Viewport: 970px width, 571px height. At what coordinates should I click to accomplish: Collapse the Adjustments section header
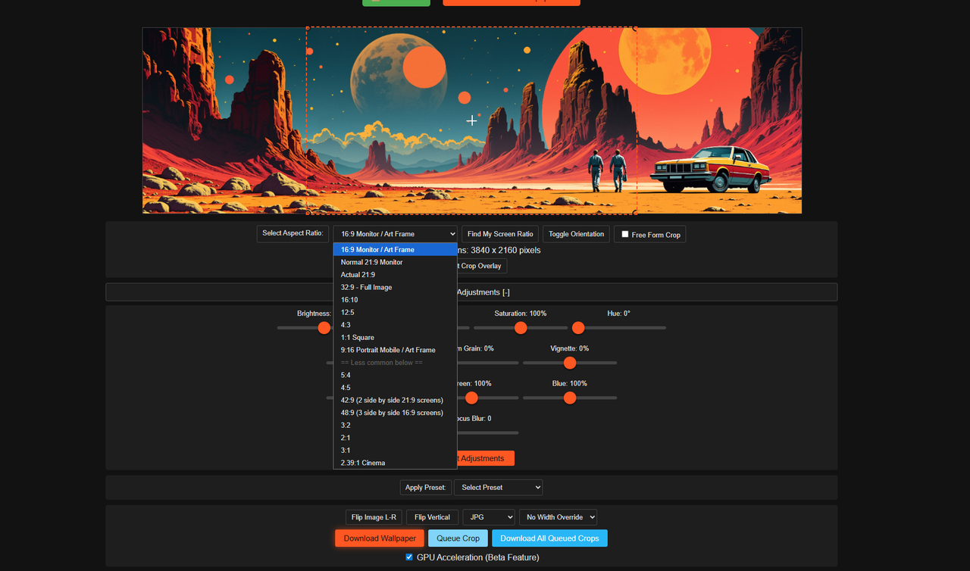(x=471, y=292)
